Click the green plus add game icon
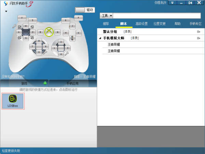This screenshot has width=205, height=154. tap(45, 83)
